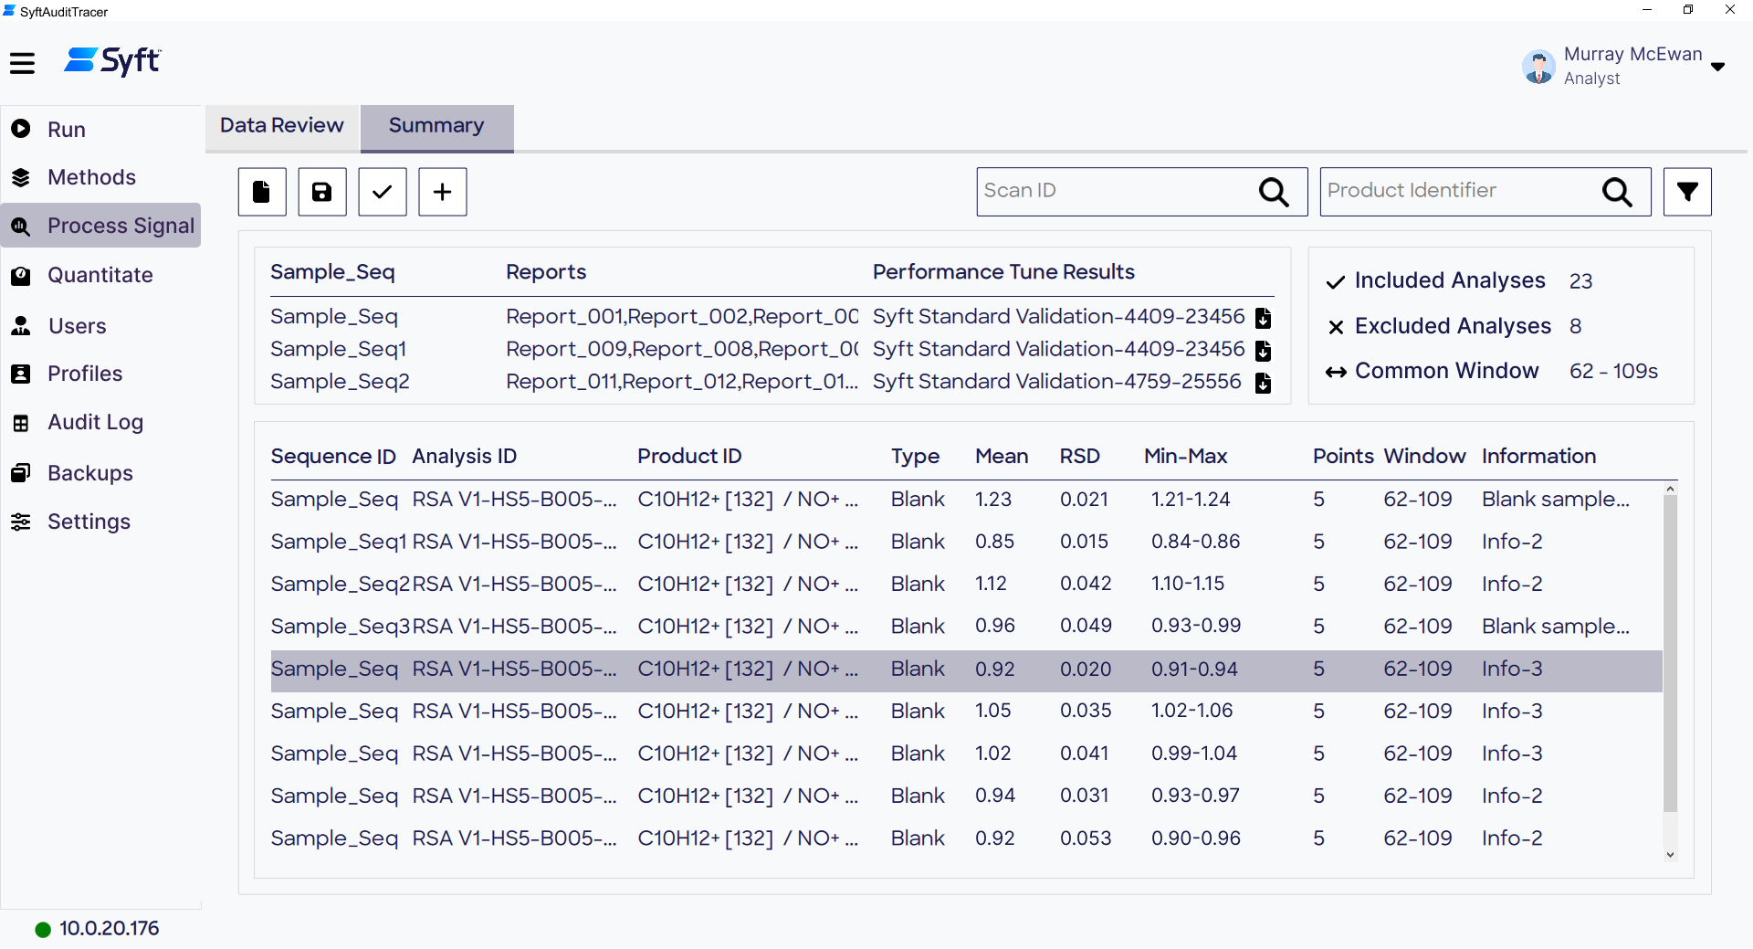Viewport: 1753px width, 949px height.
Task: Click Report_009 reports list entry
Action: 682,350
